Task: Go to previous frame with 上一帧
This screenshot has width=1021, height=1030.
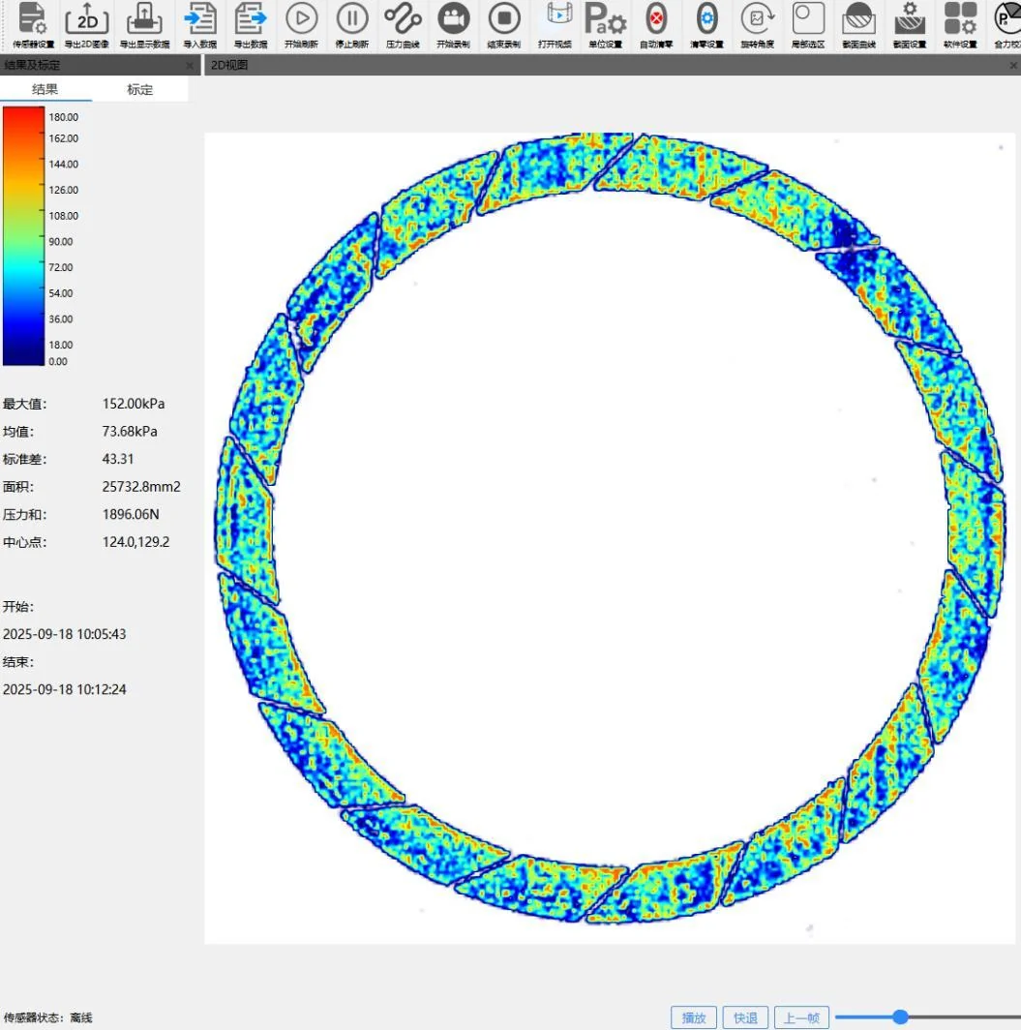Action: click(801, 1017)
